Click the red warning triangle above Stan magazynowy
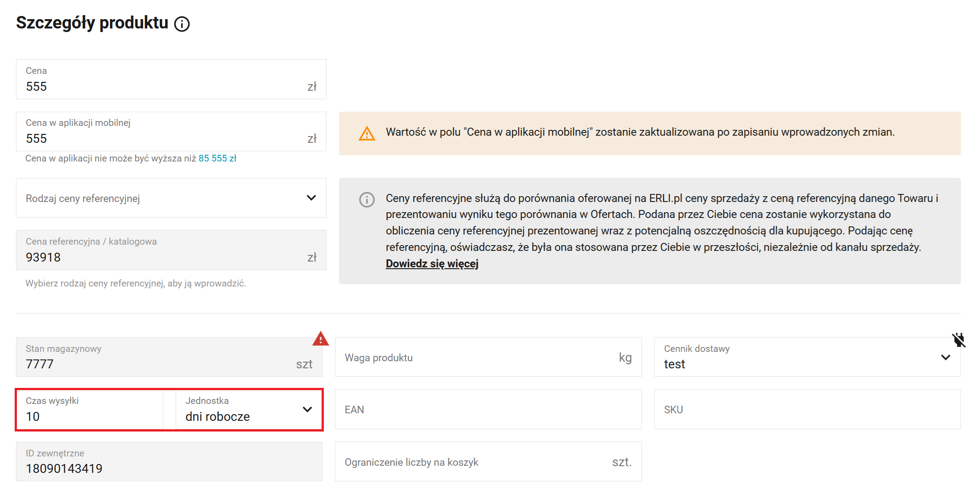The width and height of the screenshot is (967, 488). point(320,339)
